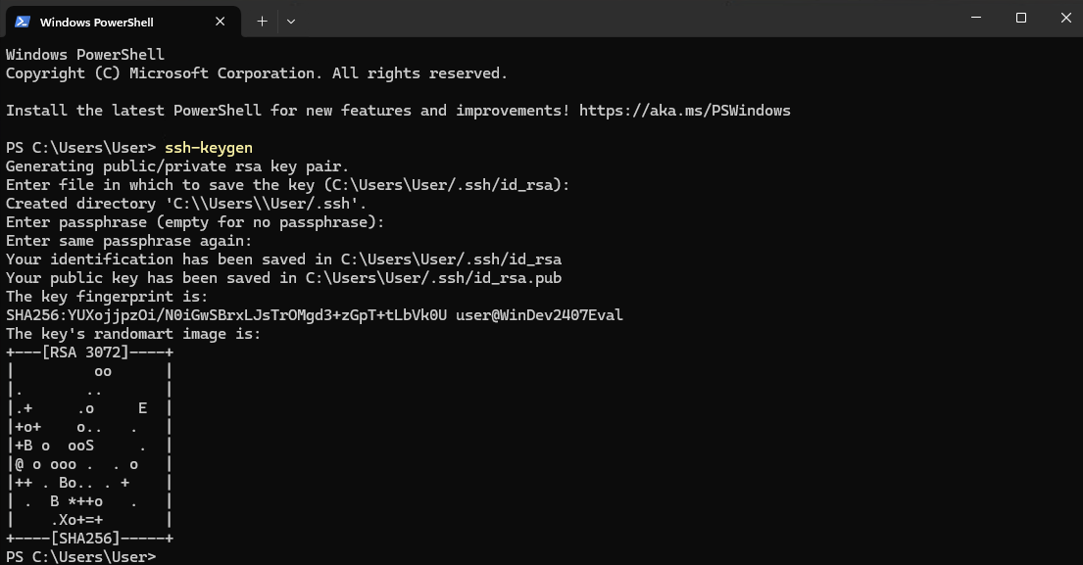The width and height of the screenshot is (1083, 565).
Task: Click the PowerShell icon in the tab
Action: 23,22
